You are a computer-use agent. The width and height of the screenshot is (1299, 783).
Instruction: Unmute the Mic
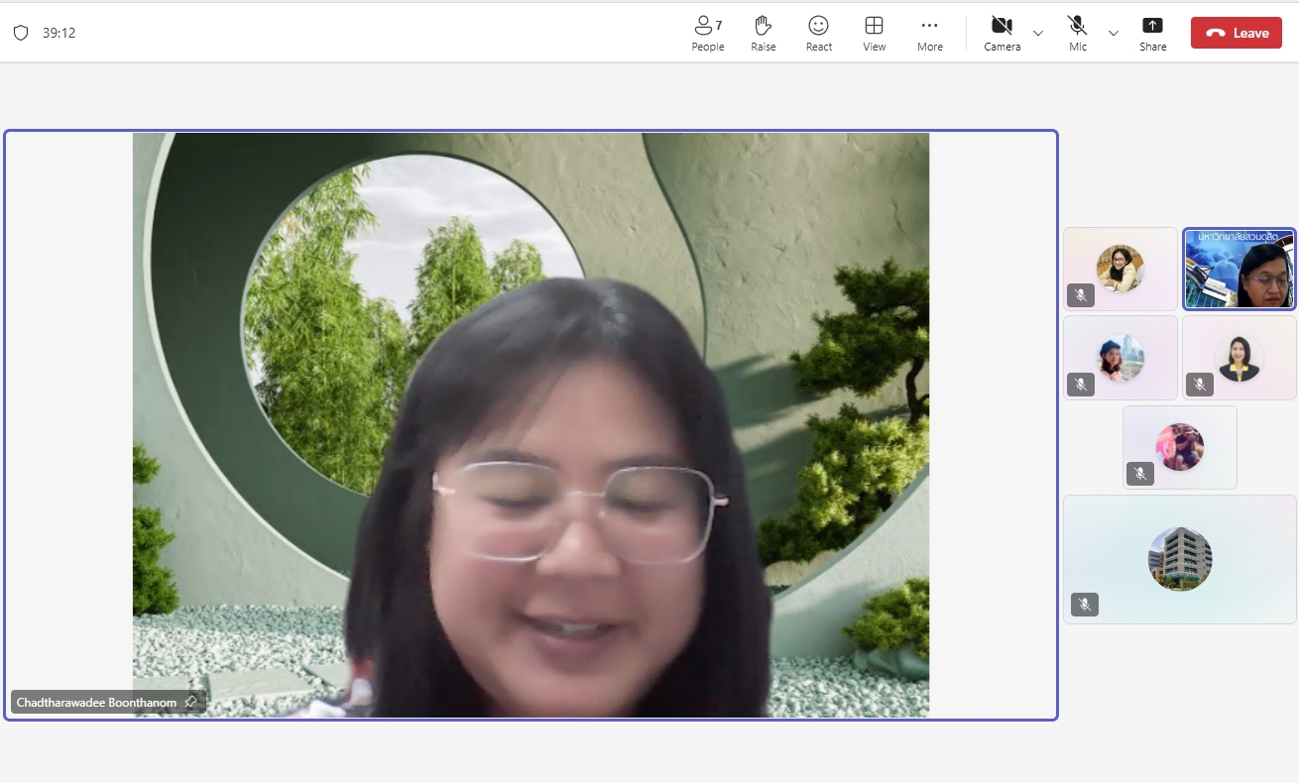[x=1077, y=33]
